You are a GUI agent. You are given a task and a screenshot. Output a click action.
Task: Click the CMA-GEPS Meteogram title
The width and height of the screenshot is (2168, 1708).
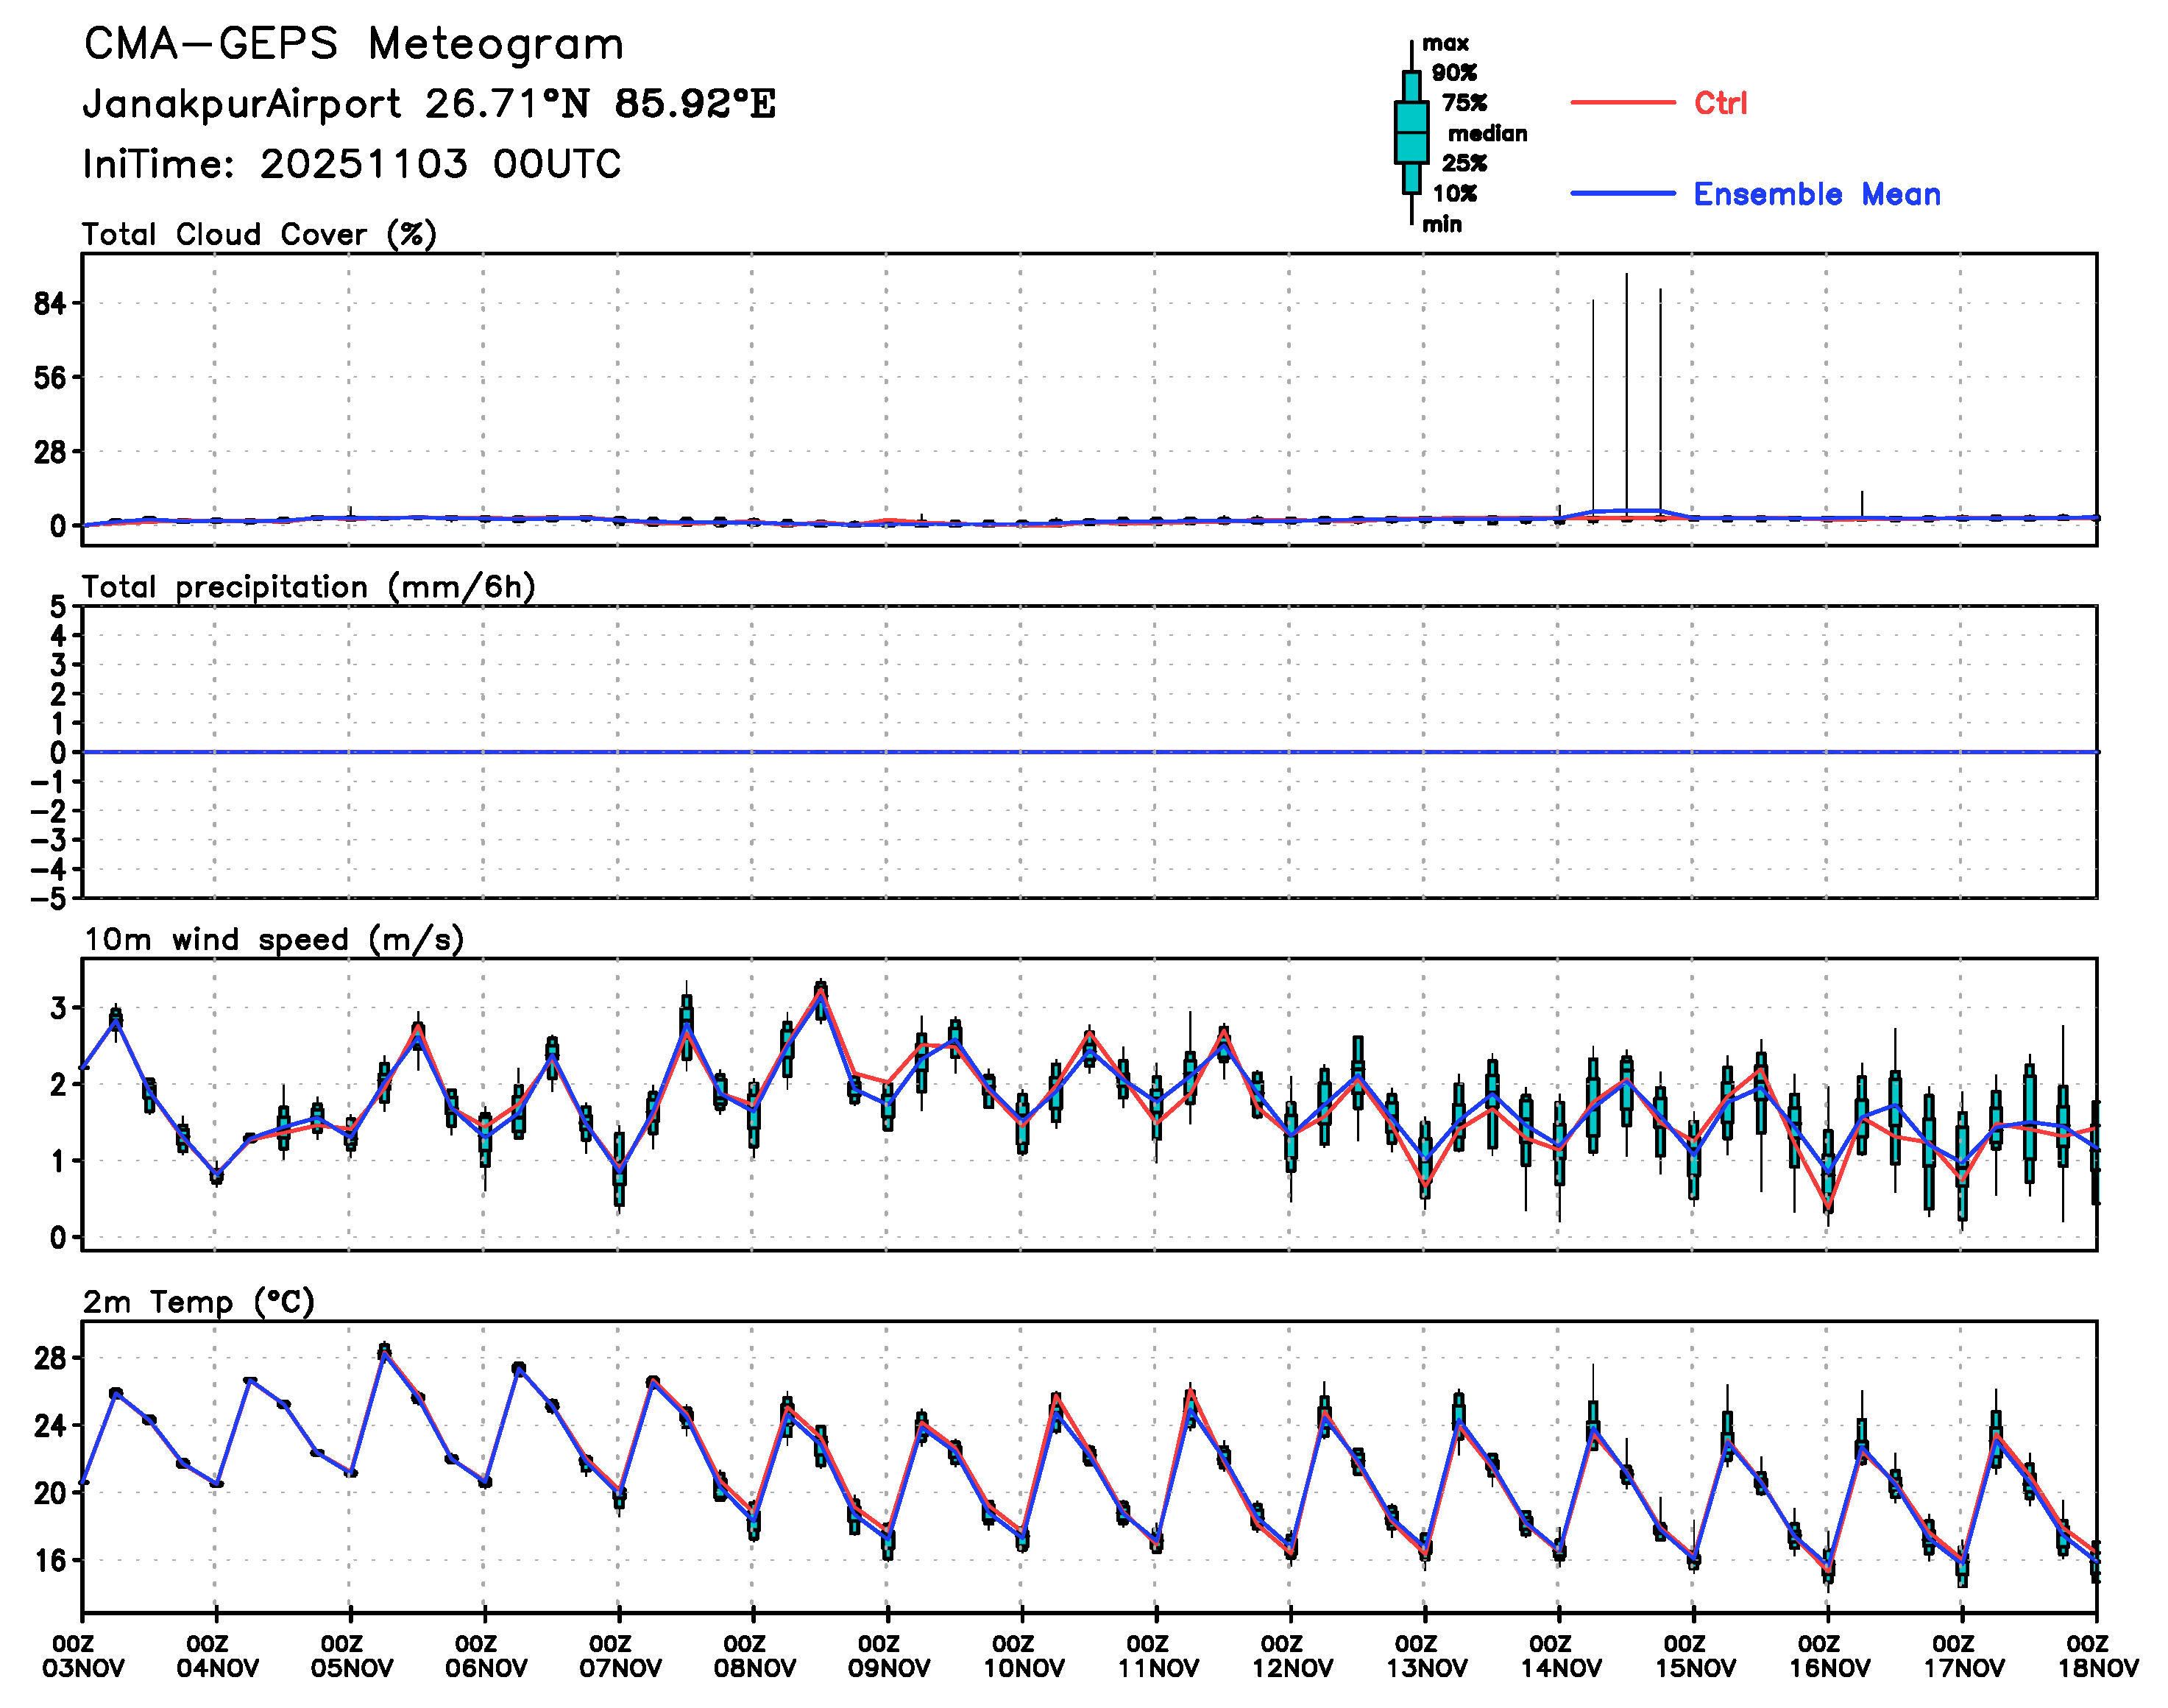coord(353,45)
